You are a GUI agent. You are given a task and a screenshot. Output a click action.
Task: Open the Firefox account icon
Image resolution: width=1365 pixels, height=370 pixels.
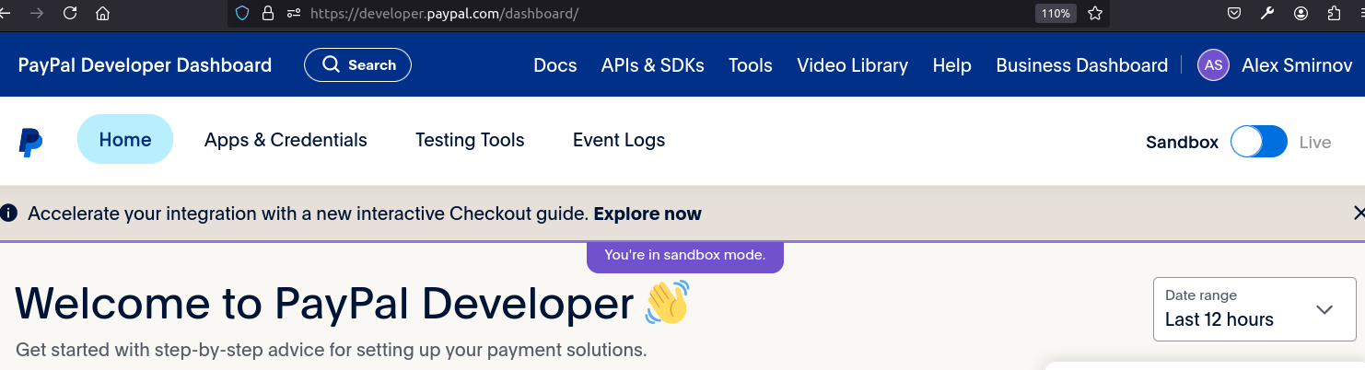pyautogui.click(x=1301, y=14)
